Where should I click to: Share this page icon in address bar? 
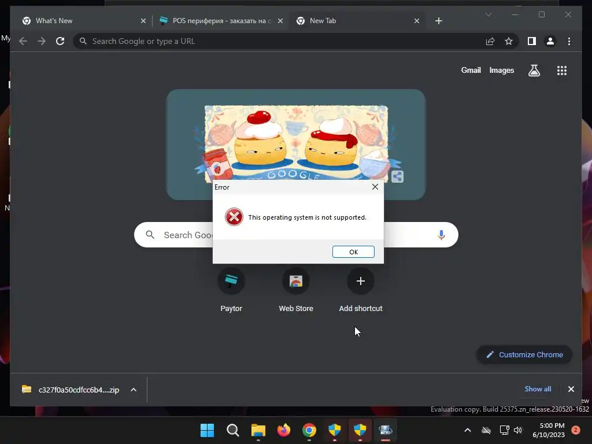[490, 41]
